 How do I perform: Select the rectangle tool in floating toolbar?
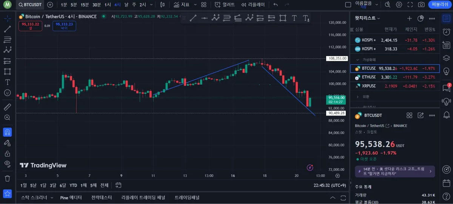tap(283, 18)
